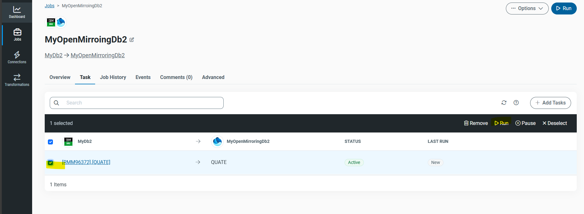Uncheck the [RMM96372].[QUATE] row checkbox
Image resolution: width=584 pixels, height=214 pixels.
point(50,163)
